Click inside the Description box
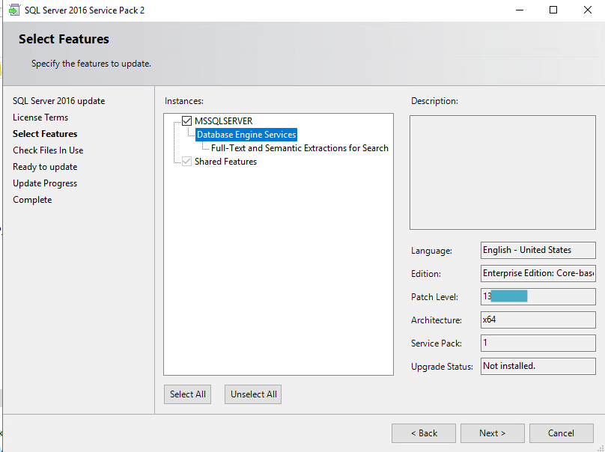Image resolution: width=605 pixels, height=452 pixels. click(502, 172)
